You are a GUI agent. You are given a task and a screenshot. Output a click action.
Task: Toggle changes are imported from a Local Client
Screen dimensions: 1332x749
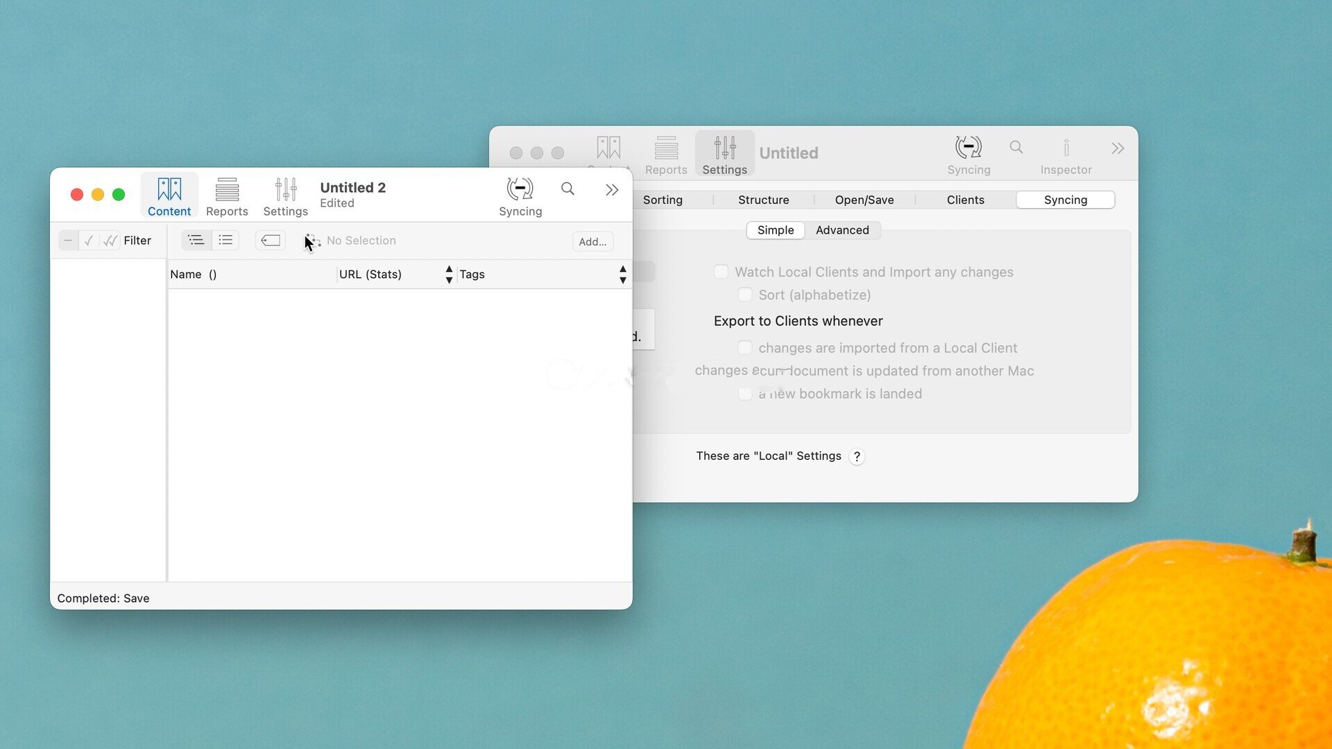(x=745, y=347)
